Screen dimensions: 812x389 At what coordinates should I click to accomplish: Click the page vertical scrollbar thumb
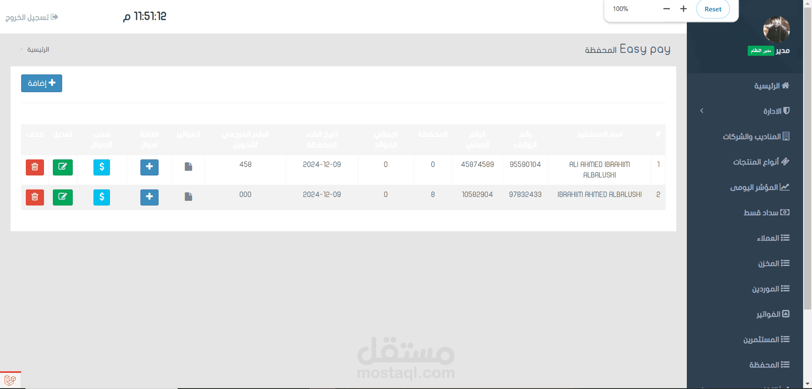pos(808,159)
